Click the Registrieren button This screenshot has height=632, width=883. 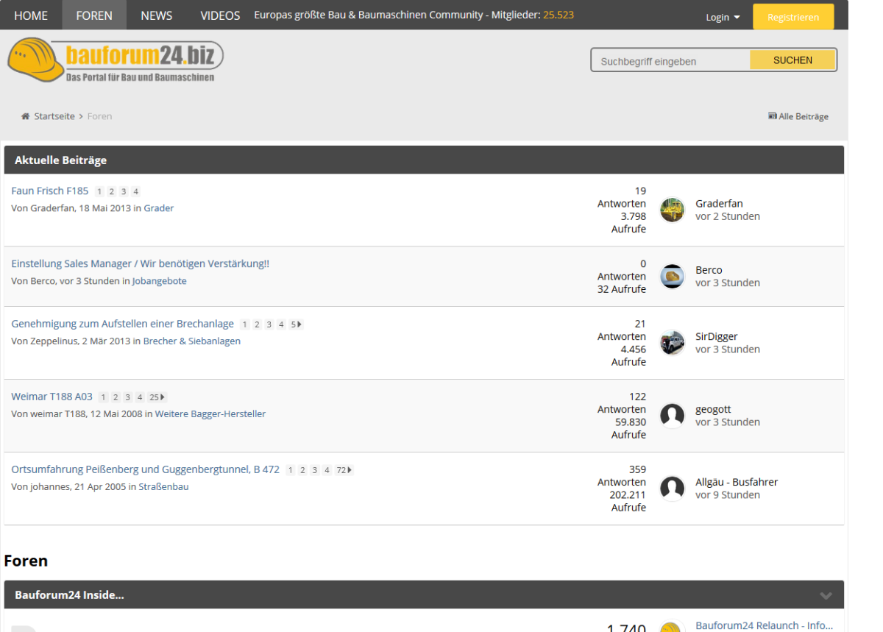(793, 17)
